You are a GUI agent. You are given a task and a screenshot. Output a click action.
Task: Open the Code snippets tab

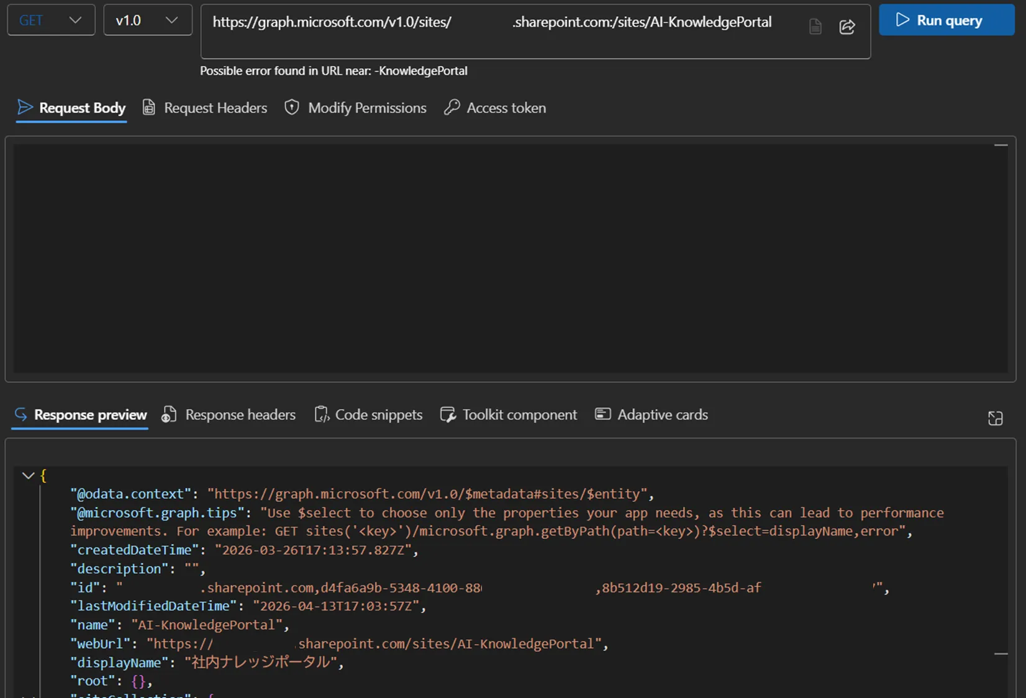tap(368, 414)
